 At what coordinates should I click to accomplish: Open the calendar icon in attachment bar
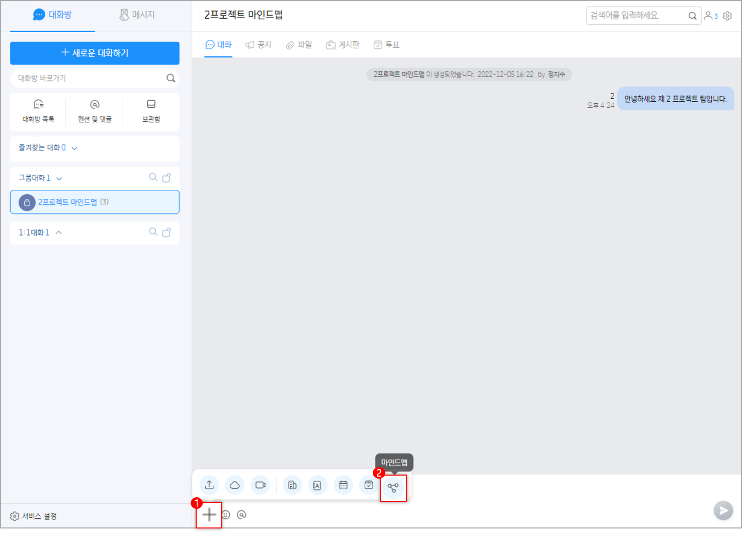pyautogui.click(x=343, y=485)
